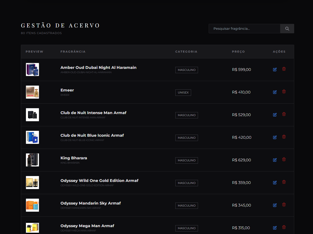Edit the King Bharara entry

click(275, 160)
